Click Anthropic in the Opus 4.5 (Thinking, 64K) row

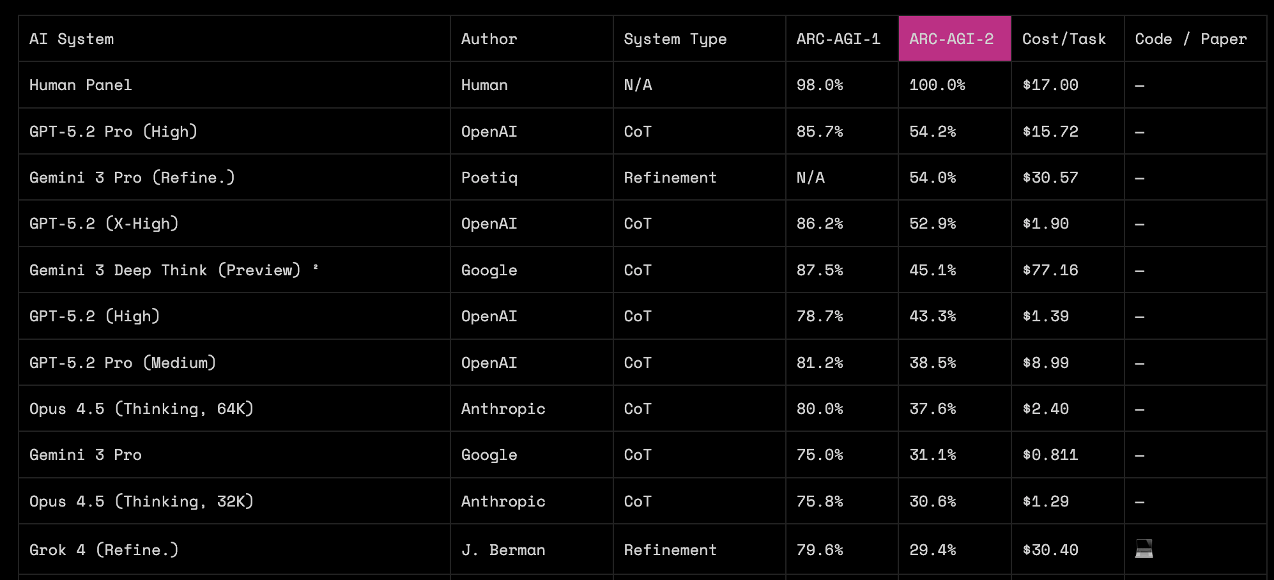[503, 409]
